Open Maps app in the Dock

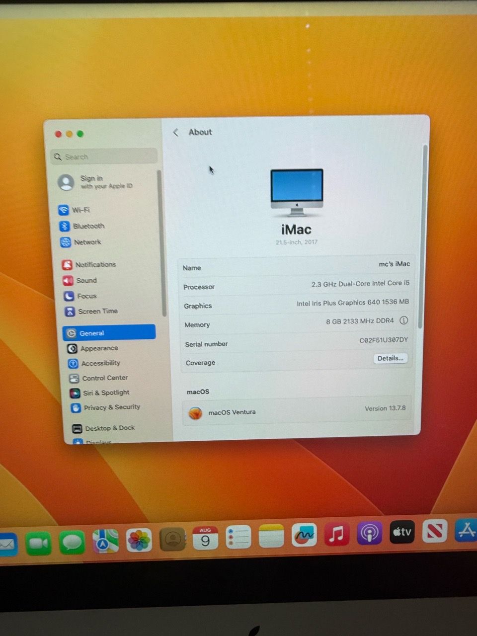pos(105,541)
